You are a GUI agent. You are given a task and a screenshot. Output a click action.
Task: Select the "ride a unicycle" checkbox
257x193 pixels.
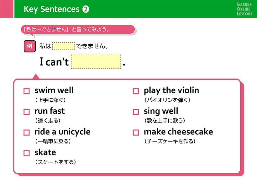click(x=27, y=133)
